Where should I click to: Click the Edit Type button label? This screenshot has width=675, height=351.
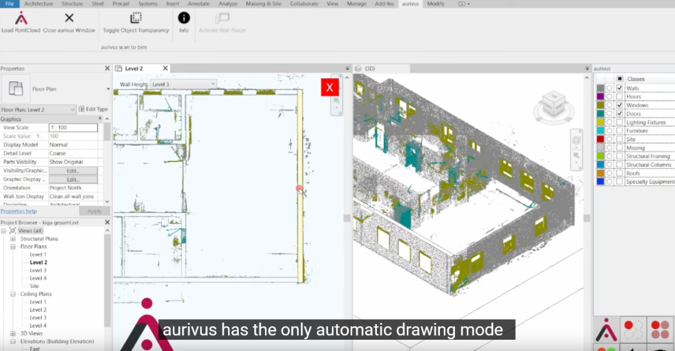97,109
